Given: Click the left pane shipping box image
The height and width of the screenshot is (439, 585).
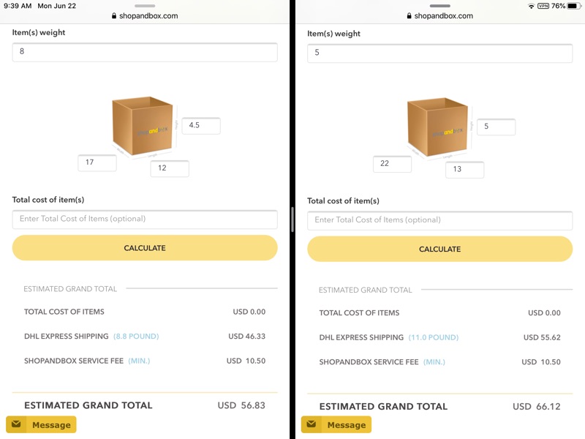Looking at the screenshot, I should click(143, 126).
